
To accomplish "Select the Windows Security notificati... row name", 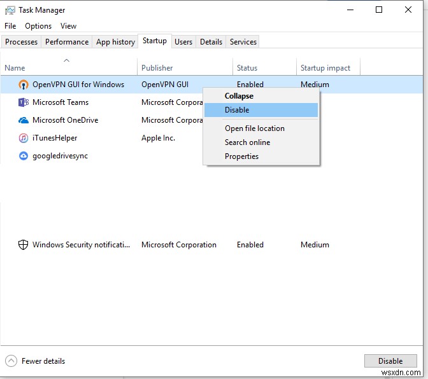I will pyautogui.click(x=81, y=245).
